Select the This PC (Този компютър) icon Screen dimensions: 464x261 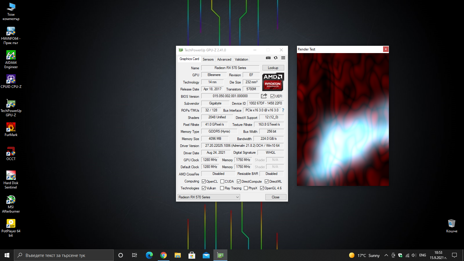(11, 12)
